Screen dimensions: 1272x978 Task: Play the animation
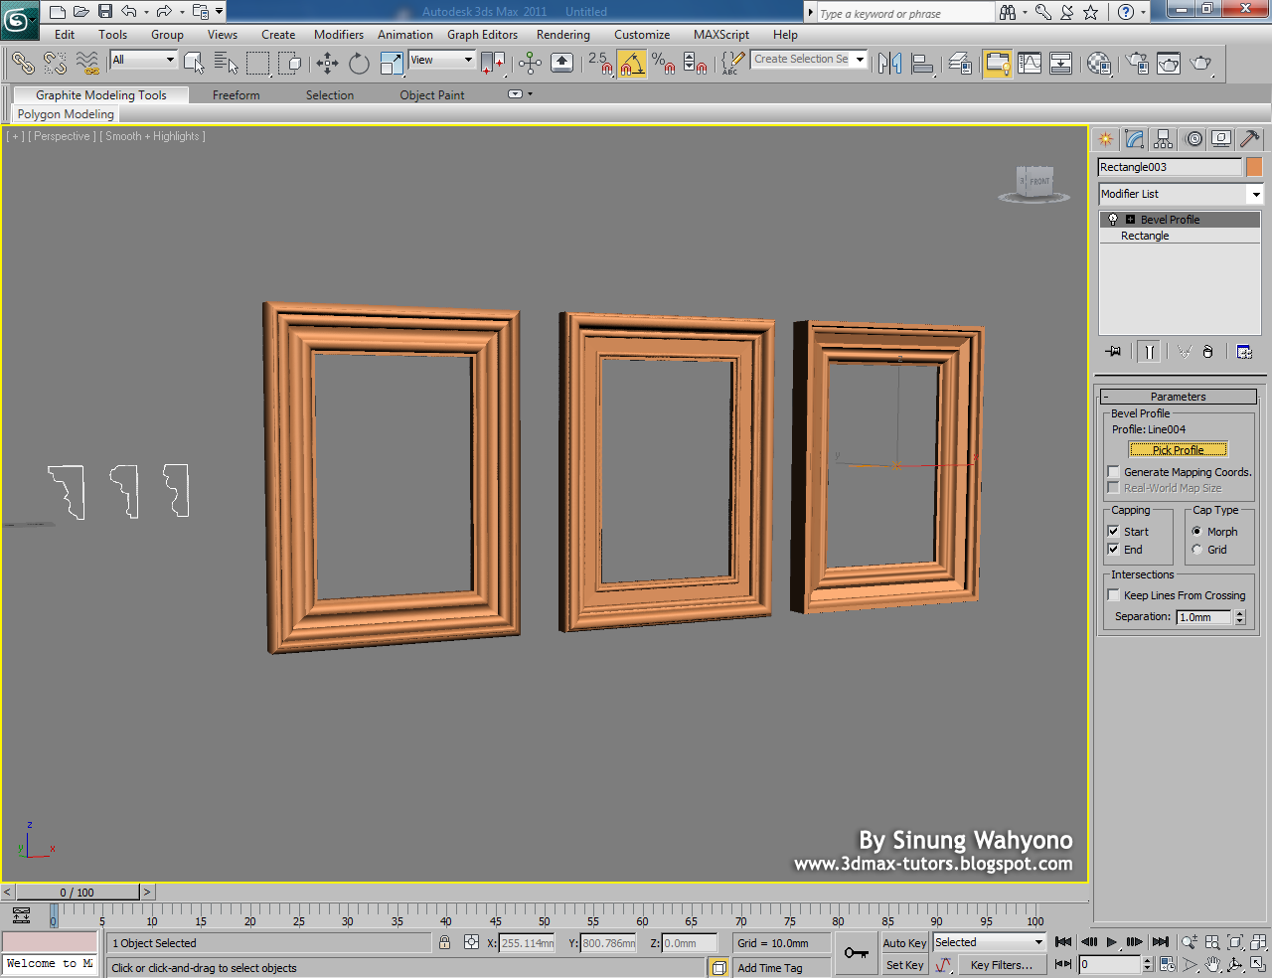pyautogui.click(x=1111, y=941)
